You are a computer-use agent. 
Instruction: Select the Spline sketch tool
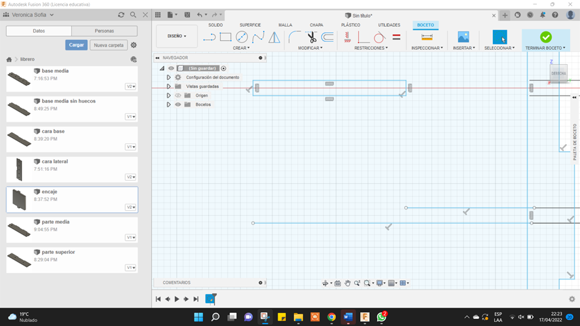pyautogui.click(x=258, y=37)
